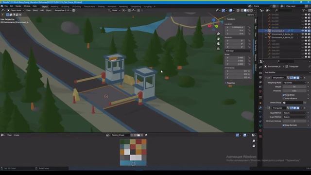This screenshot has height=175, width=311.
Task: Select material preview shading
Action: (248, 10)
